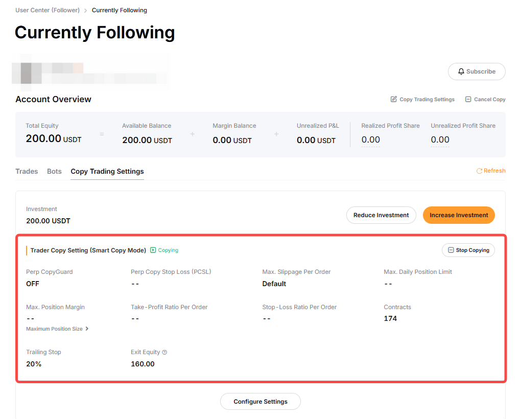Go to User Center (Follower) breadcrumb

point(47,10)
